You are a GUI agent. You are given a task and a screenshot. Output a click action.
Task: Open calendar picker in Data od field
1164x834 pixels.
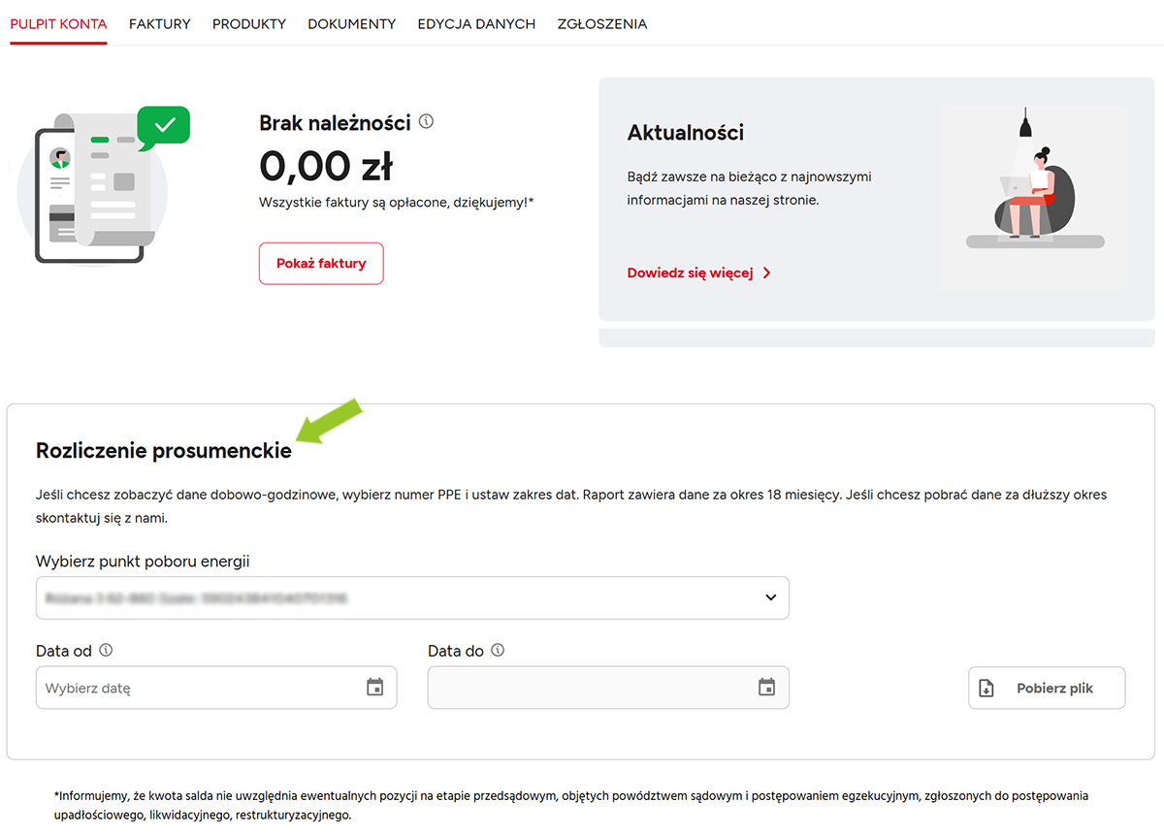[375, 688]
